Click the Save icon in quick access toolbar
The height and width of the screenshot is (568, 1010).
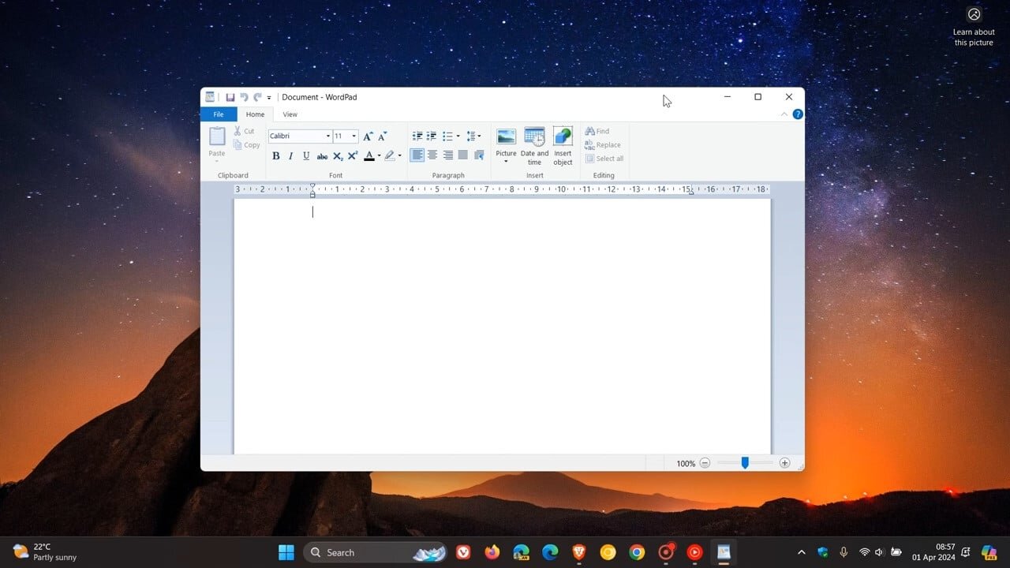230,97
